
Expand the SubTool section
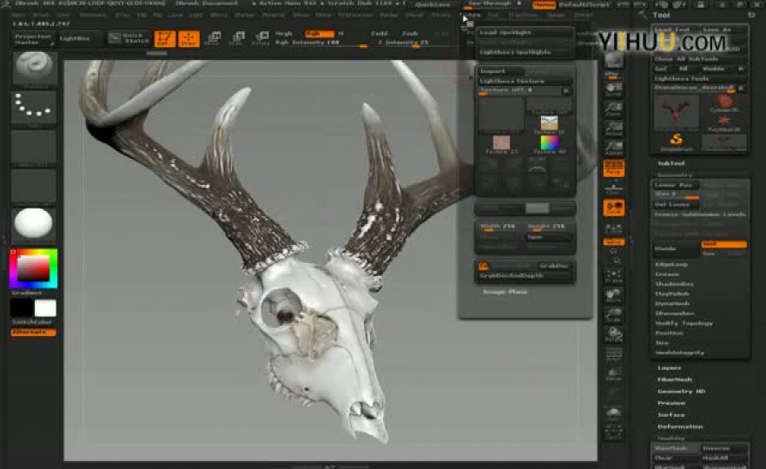click(x=670, y=163)
